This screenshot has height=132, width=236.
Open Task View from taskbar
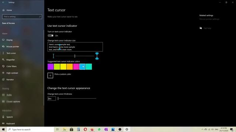(x=58, y=129)
